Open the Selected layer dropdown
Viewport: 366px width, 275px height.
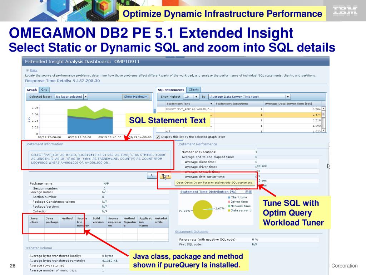coord(71,97)
